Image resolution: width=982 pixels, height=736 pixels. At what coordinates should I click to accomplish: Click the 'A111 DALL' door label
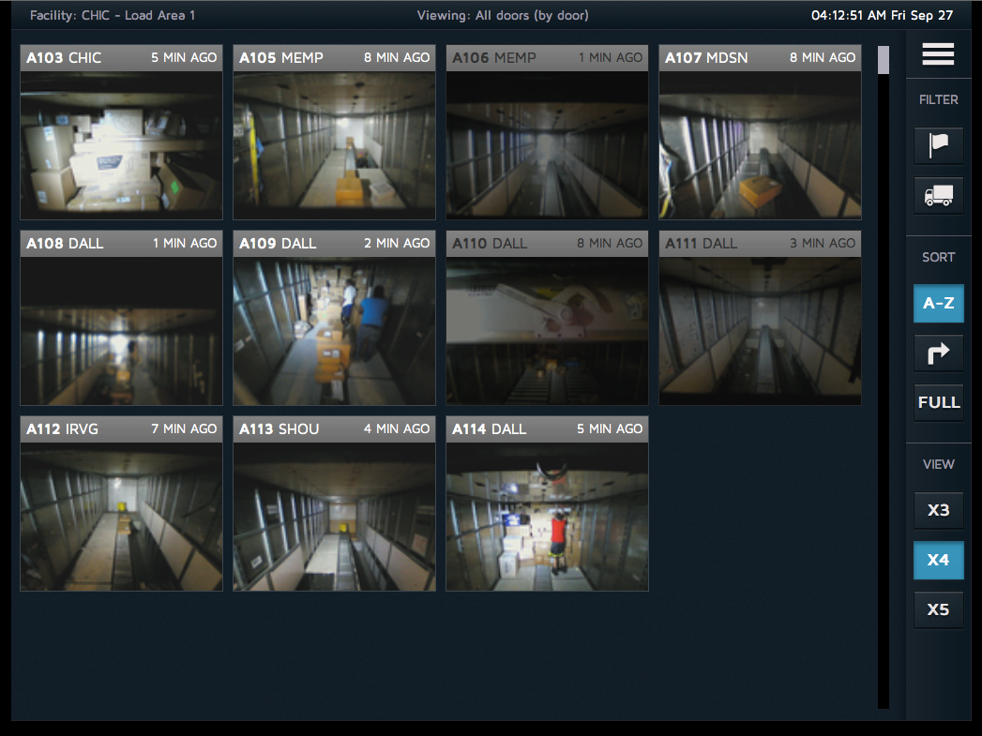702,244
